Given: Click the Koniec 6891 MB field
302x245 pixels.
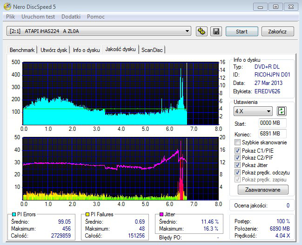Looking at the screenshot, I should 272,134.
